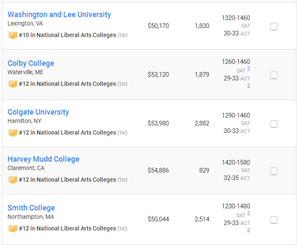299x245 pixels.
Task: Click the gold ranking badge for Washington and Lee
Action: click(x=13, y=36)
